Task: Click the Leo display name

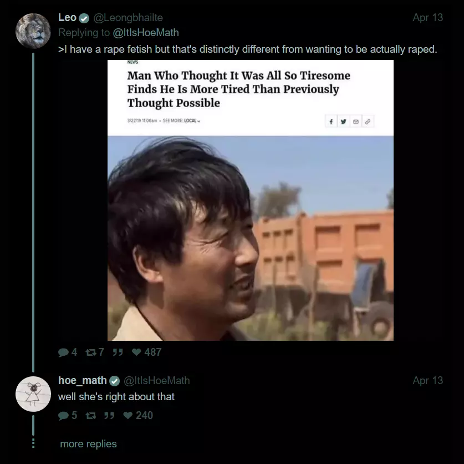Action: pyautogui.click(x=68, y=17)
